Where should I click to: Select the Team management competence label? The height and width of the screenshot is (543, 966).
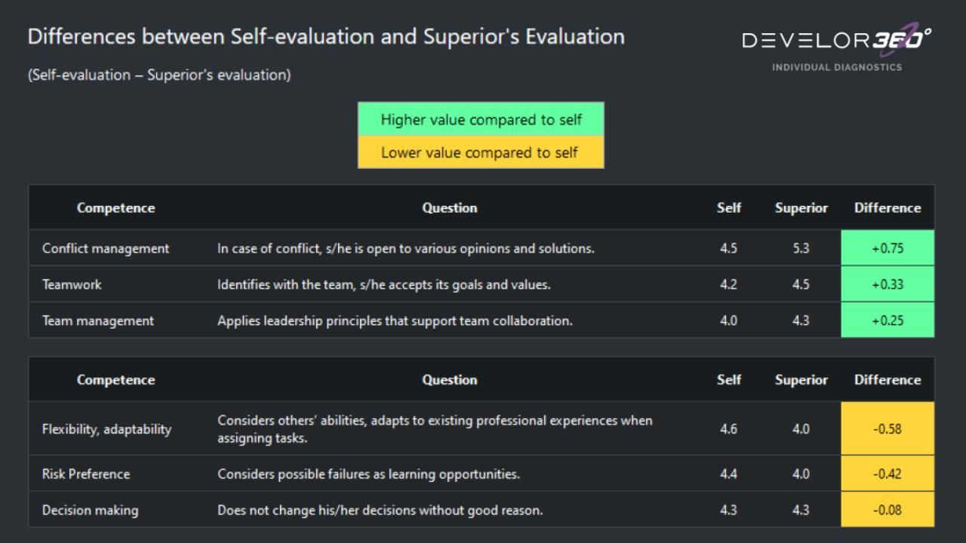tap(98, 321)
